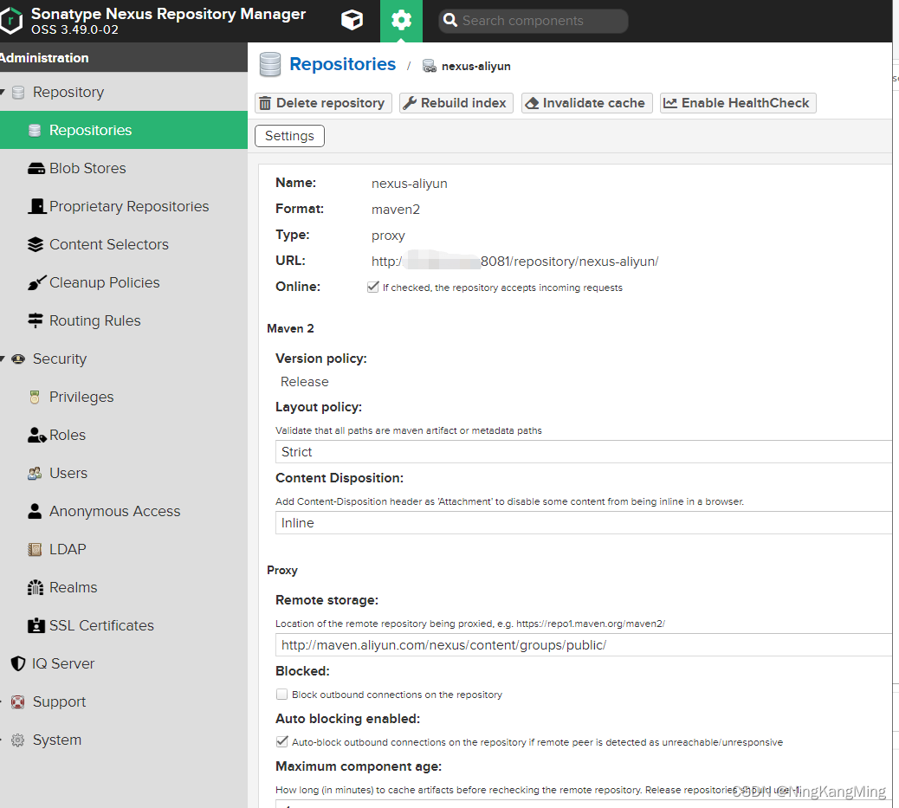The height and width of the screenshot is (808, 899).
Task: Click the Roles user icon
Action: coord(36,436)
